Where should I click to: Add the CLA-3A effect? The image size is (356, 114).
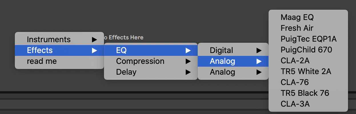[295, 104]
